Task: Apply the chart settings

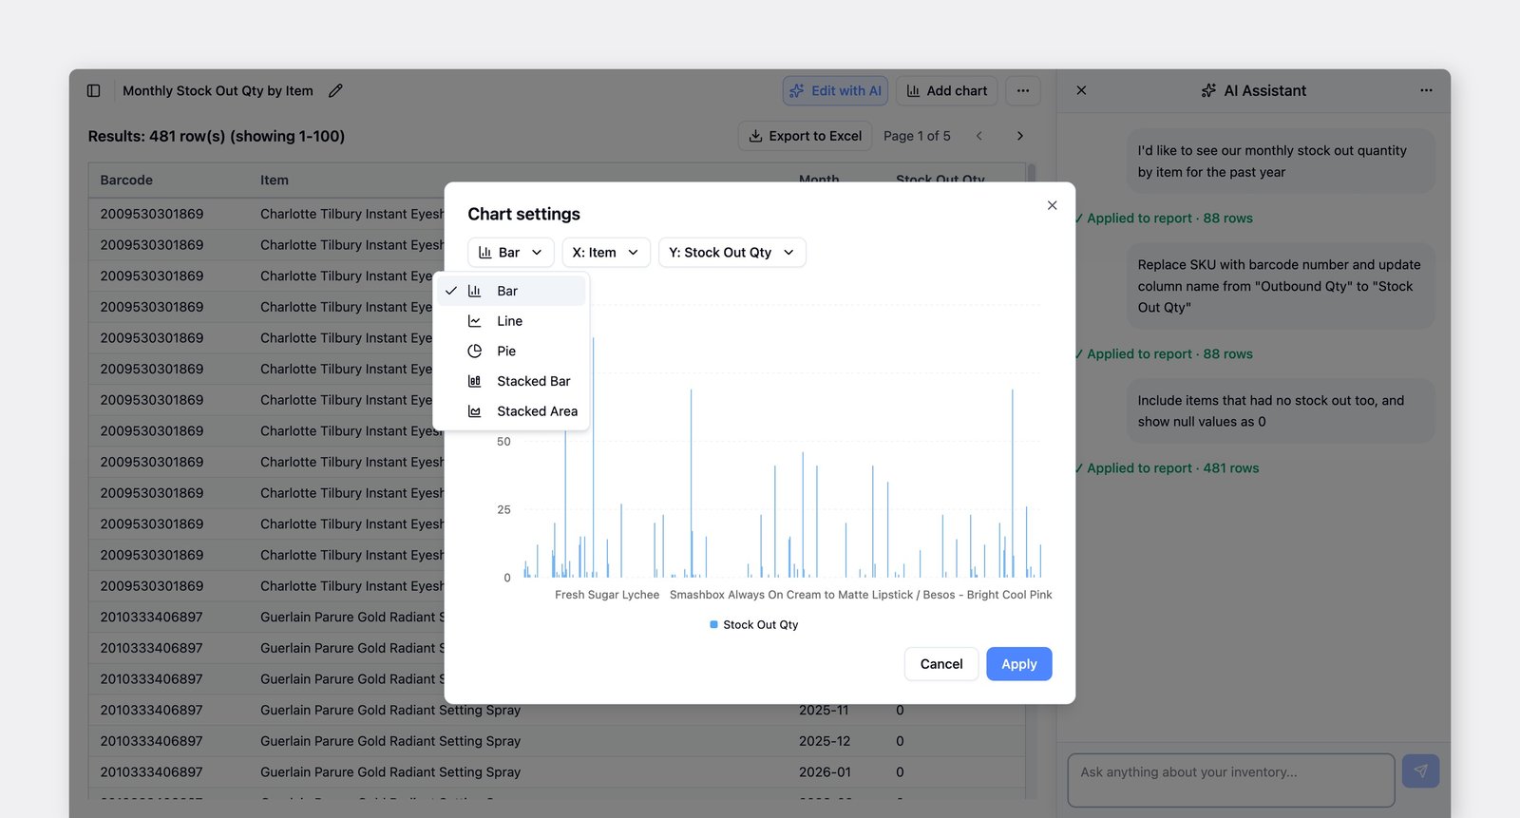Action: click(x=1018, y=664)
